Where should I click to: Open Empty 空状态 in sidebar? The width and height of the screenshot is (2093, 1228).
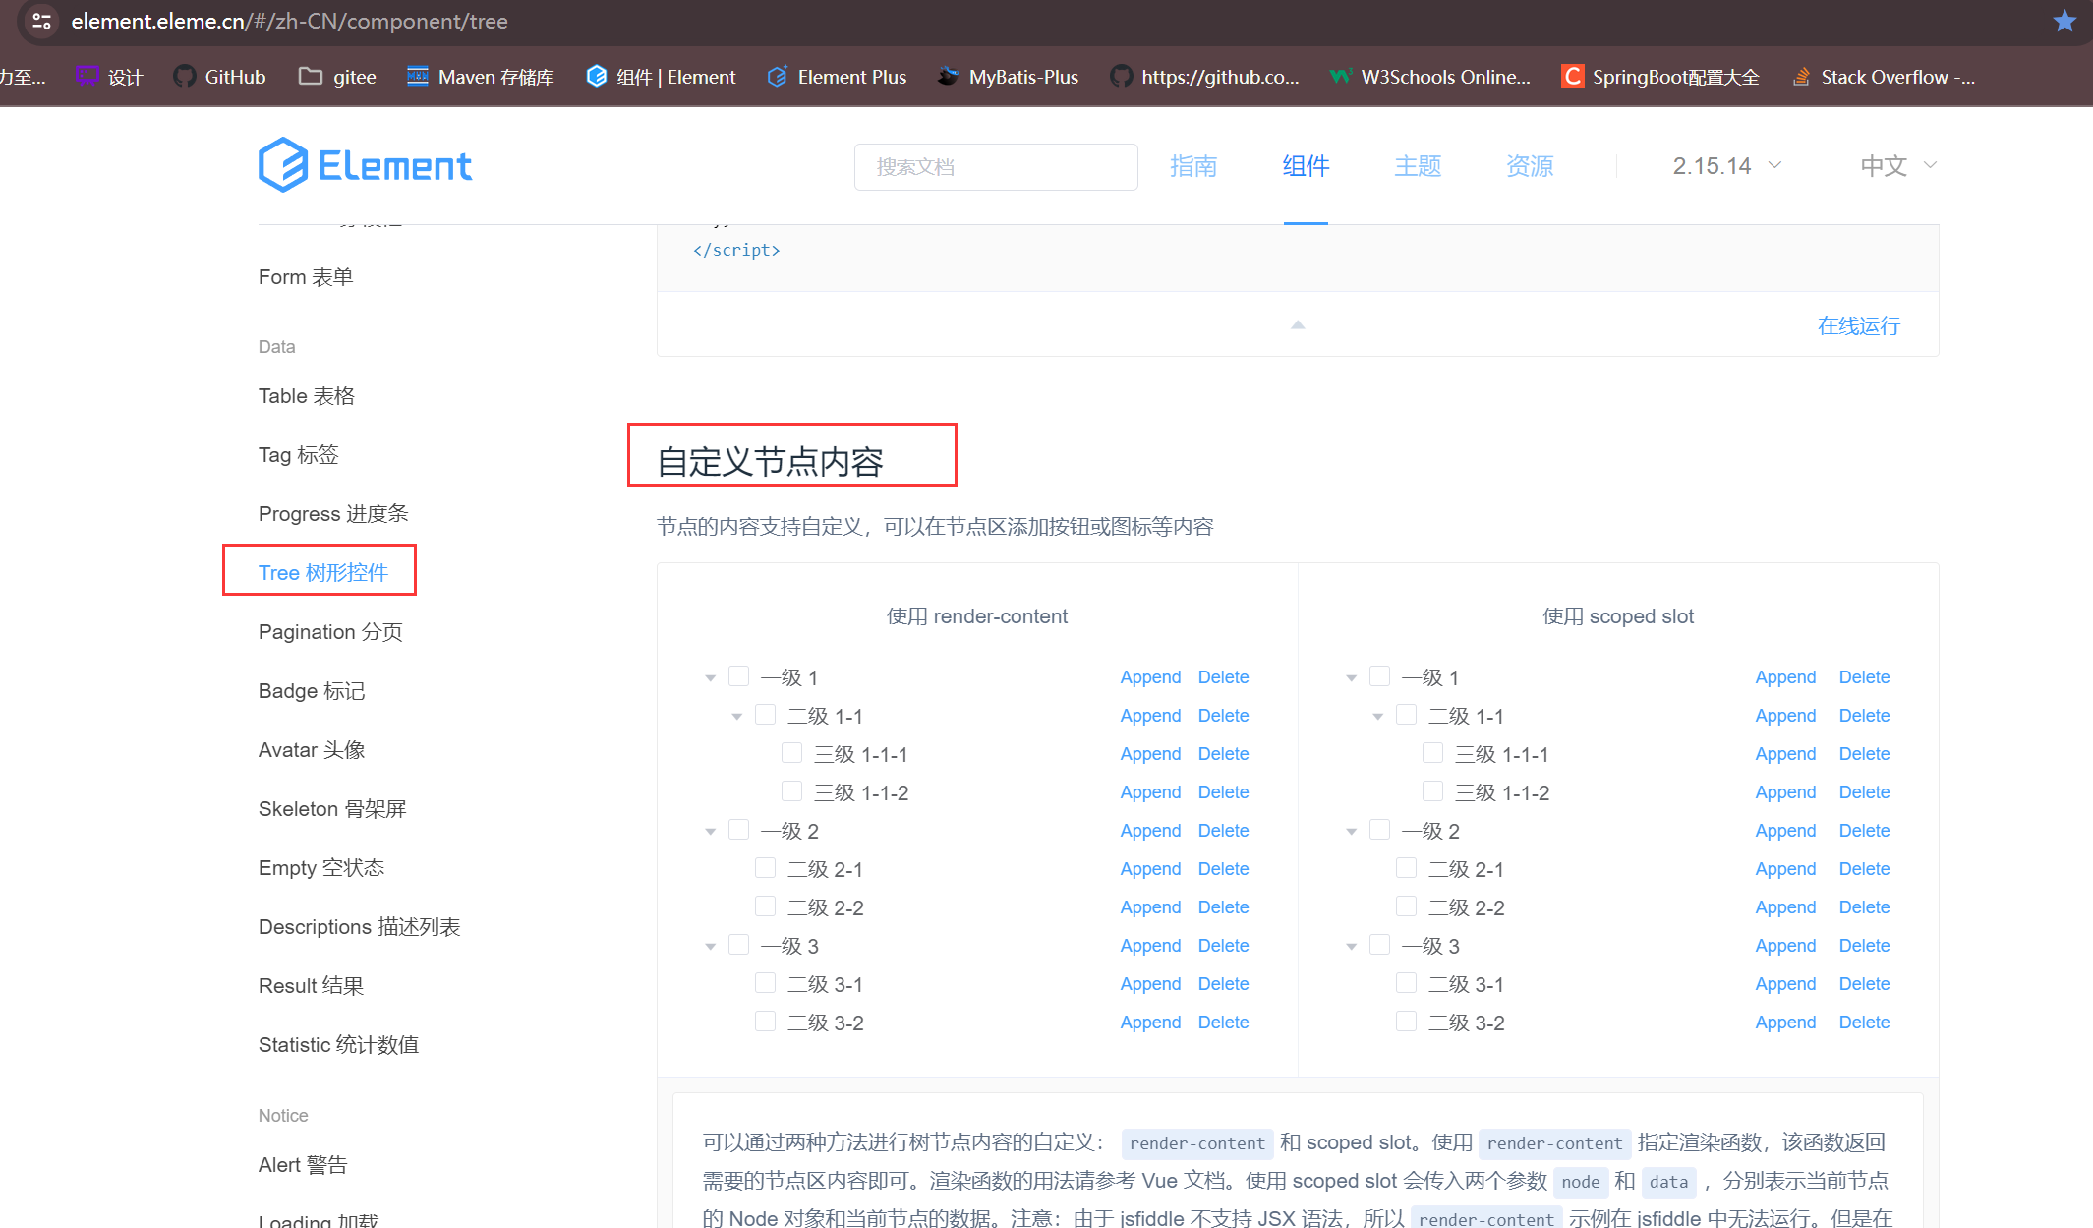(x=321, y=867)
